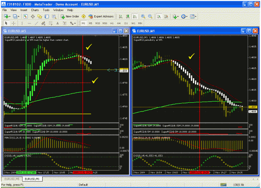This screenshot has width=261, height=188.
Task: Set timeframe to M1
Action: click(83, 23)
